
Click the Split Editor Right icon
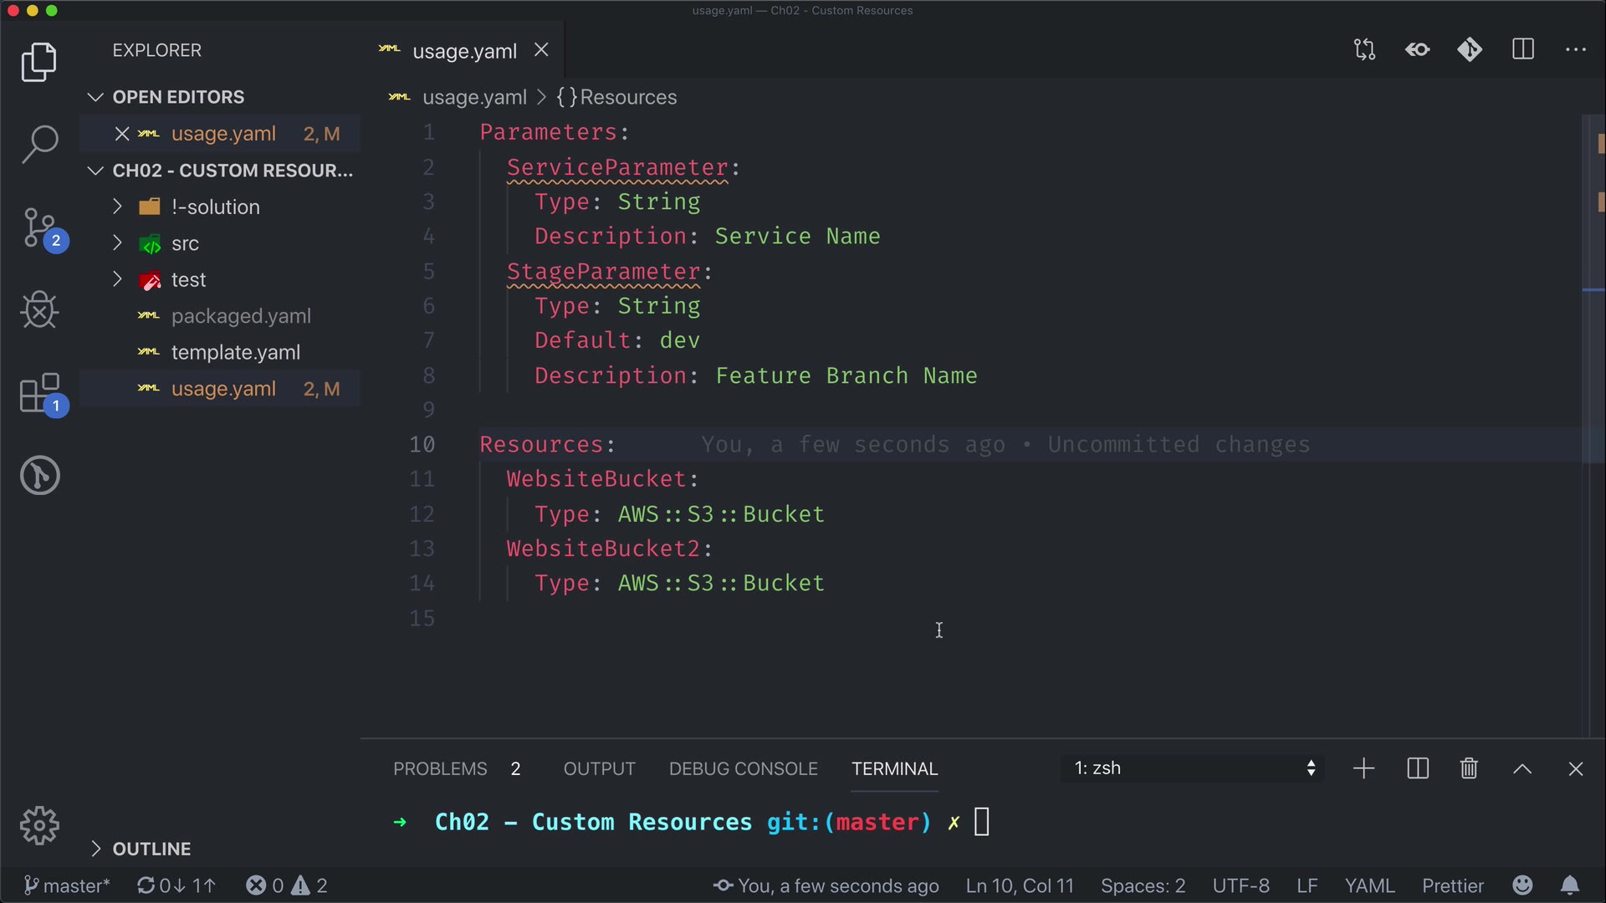point(1523,50)
